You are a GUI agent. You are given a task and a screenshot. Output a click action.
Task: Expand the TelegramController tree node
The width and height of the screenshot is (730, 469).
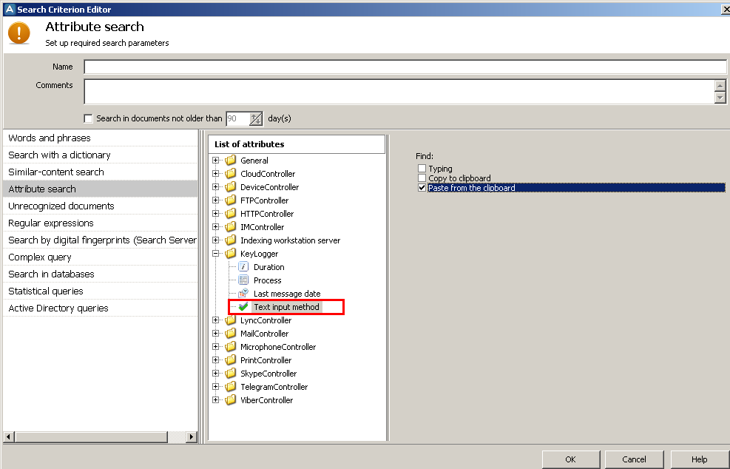pyautogui.click(x=215, y=387)
